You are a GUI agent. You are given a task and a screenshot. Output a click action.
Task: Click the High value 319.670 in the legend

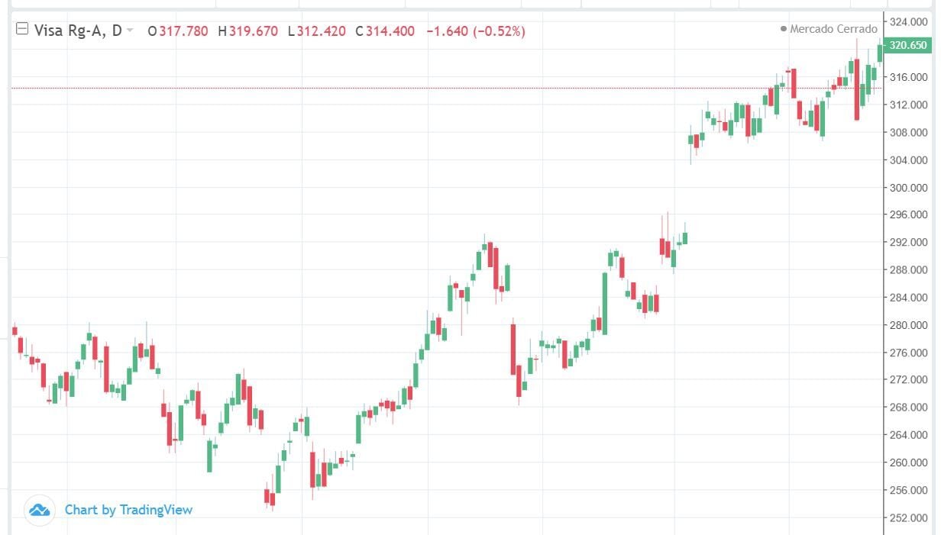[x=253, y=31]
